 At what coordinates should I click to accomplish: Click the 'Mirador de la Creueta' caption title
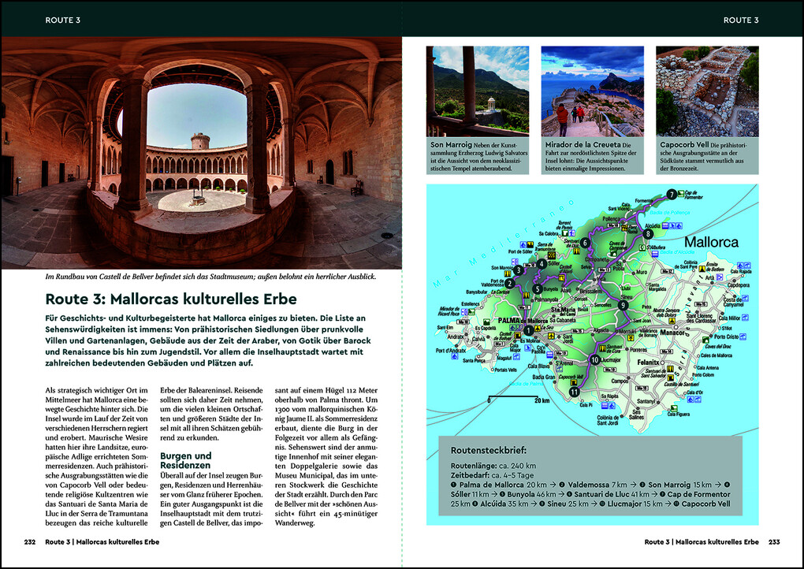pyautogui.click(x=583, y=145)
